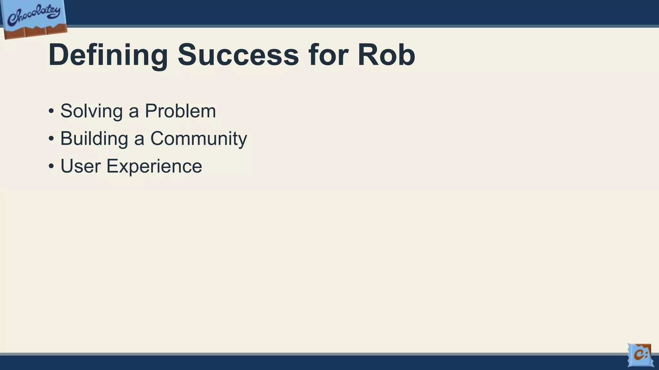
Task: Click the bullet dot before Solving a Problem
Action: pos(51,111)
